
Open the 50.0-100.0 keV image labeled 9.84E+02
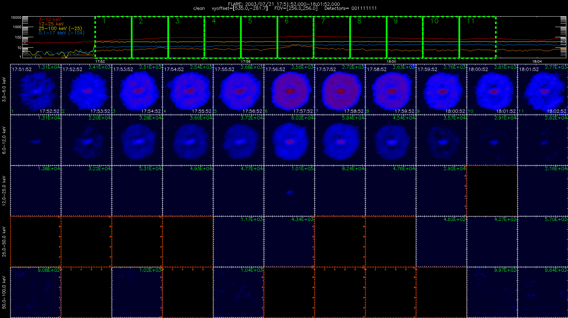[x=543, y=292]
